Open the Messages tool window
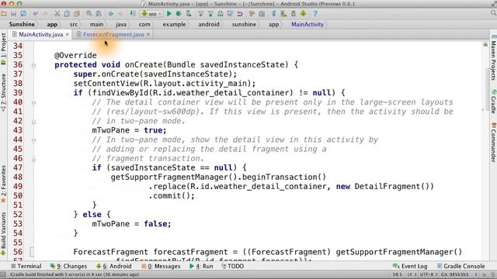Image resolution: width=497 pixels, height=279 pixels. point(161,266)
